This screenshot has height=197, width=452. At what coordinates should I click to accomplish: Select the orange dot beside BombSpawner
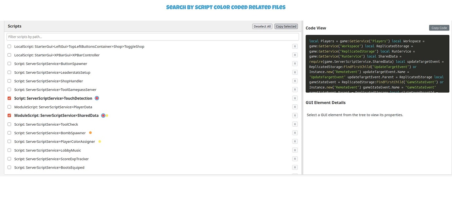click(x=90, y=133)
